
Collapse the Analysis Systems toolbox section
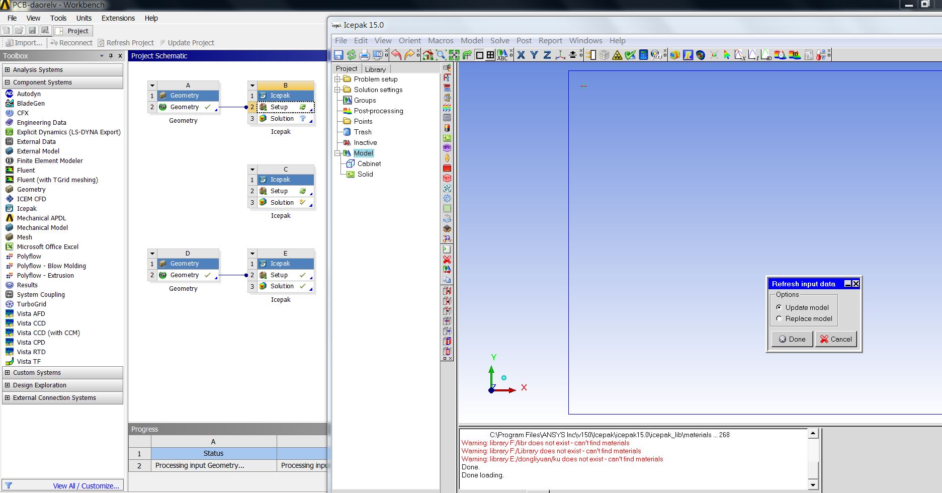[7, 70]
